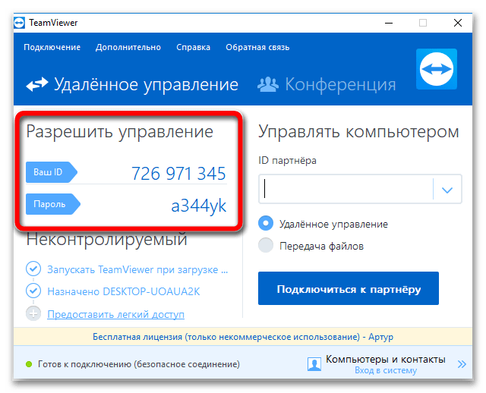
Task: Minimize the TeamViewer window
Action: coord(389,23)
